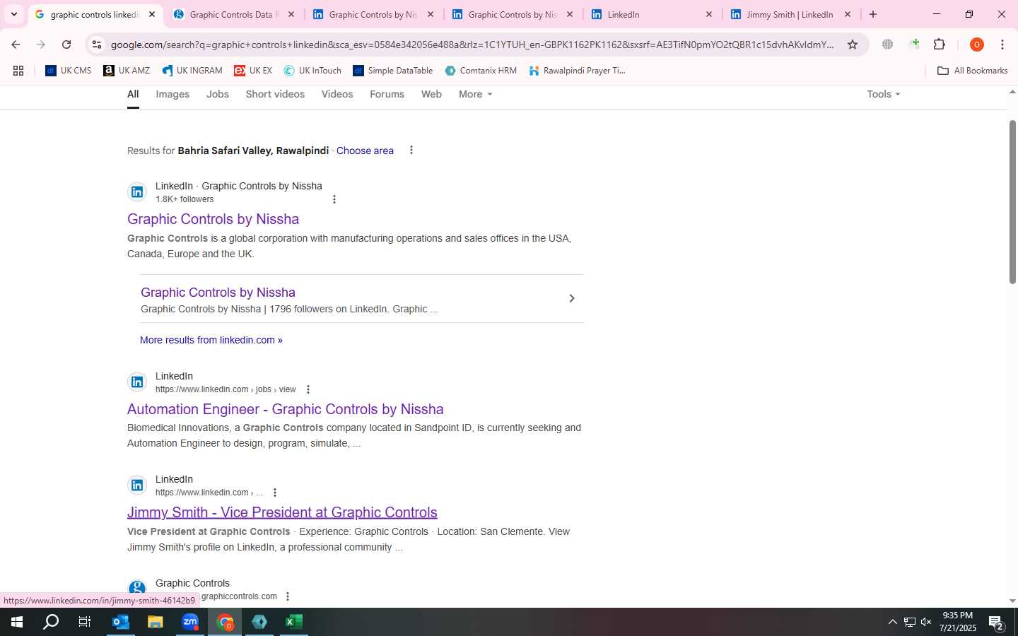Open a new browser tab

coord(873,14)
